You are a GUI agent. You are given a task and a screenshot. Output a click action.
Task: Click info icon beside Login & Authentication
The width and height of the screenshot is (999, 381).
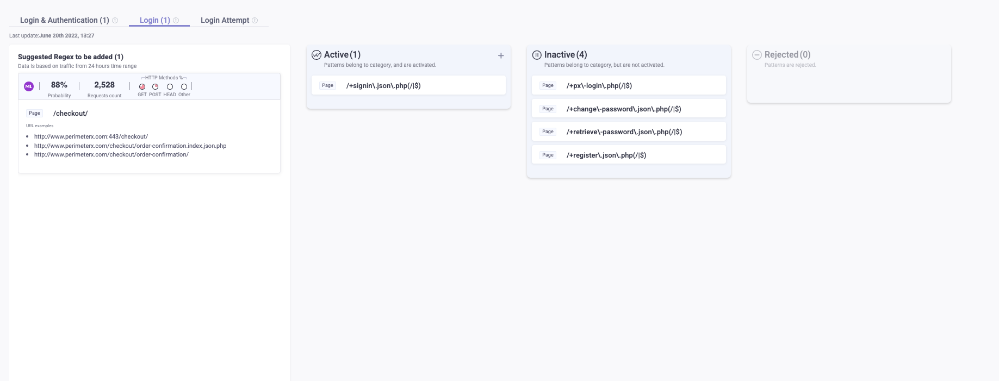tap(115, 21)
